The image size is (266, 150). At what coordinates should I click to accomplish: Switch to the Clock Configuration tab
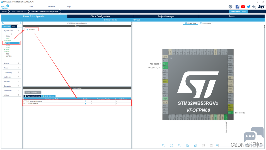pos(100,16)
